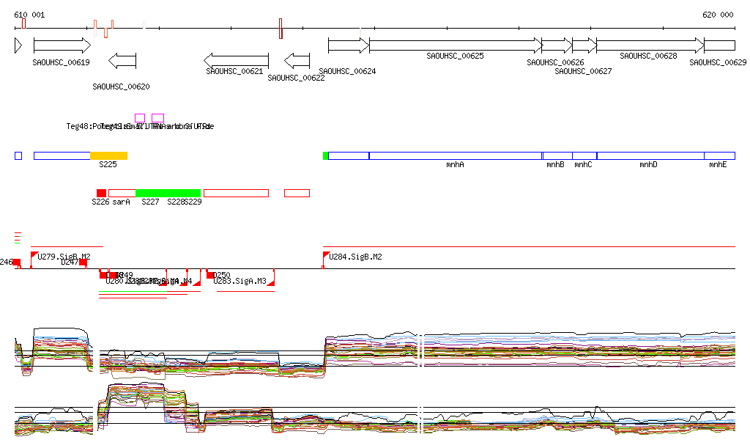Select the orange S225 segment

[108, 155]
